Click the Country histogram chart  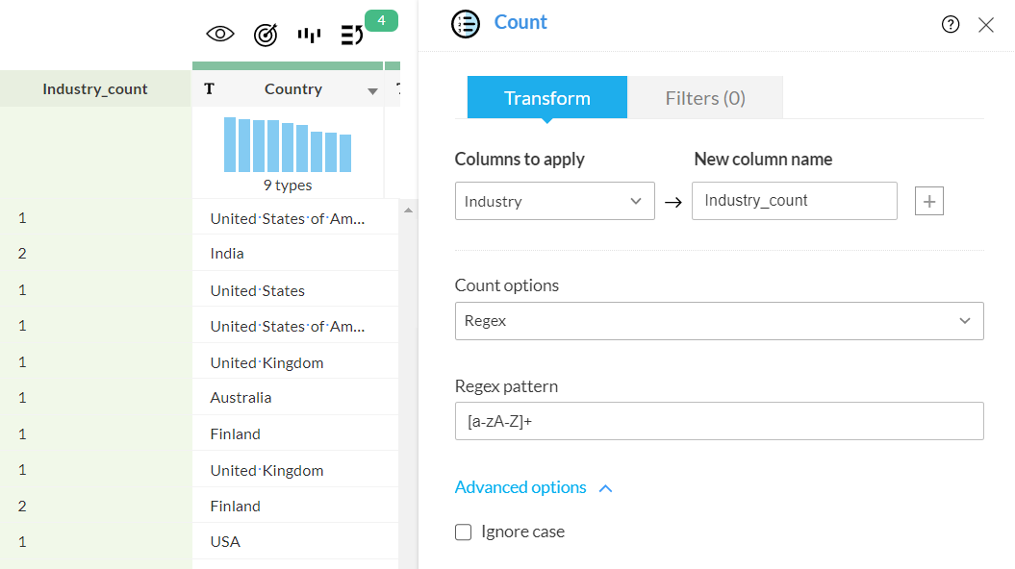point(288,145)
